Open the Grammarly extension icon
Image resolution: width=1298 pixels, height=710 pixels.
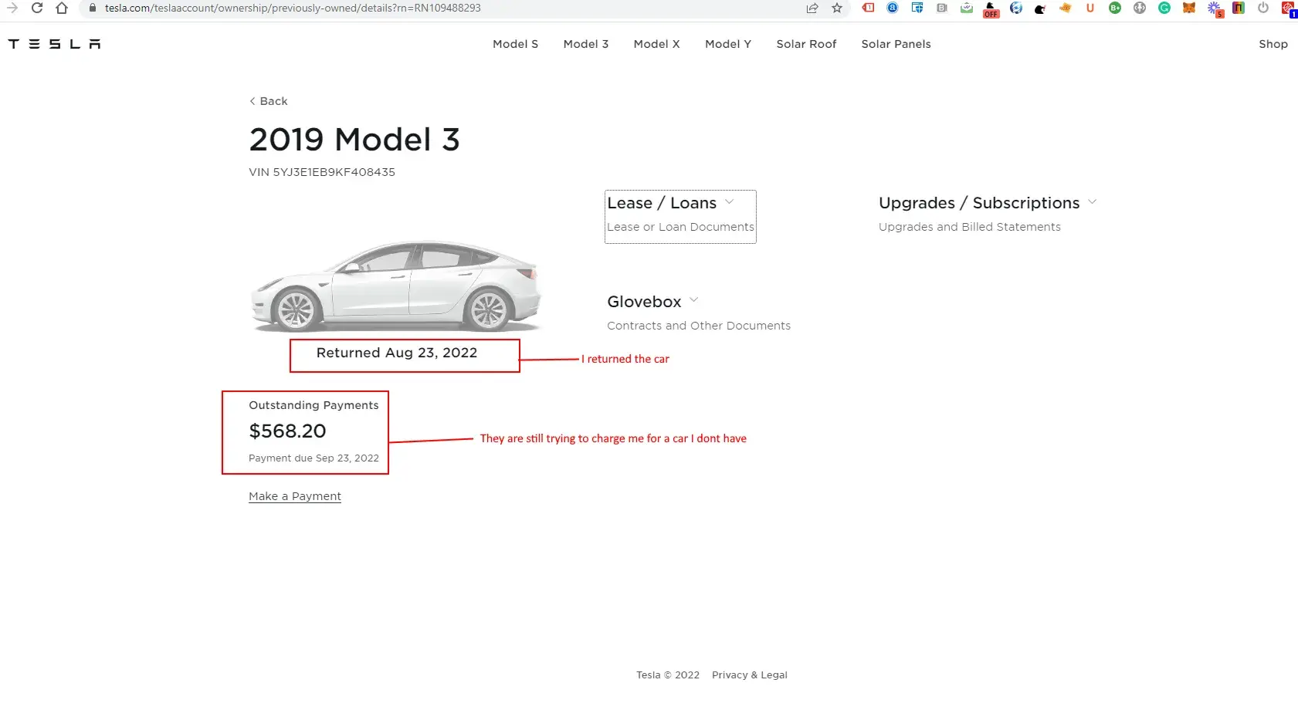coord(1164,8)
